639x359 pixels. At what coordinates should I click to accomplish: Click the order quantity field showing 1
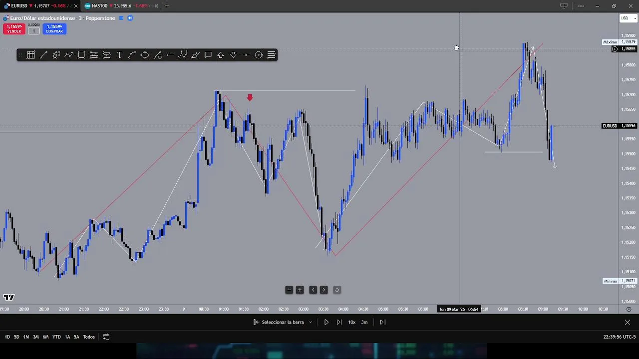tap(34, 31)
